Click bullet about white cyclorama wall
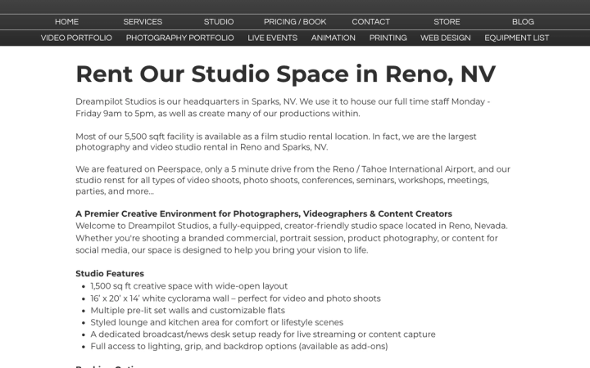This screenshot has width=590, height=368. pos(235,298)
